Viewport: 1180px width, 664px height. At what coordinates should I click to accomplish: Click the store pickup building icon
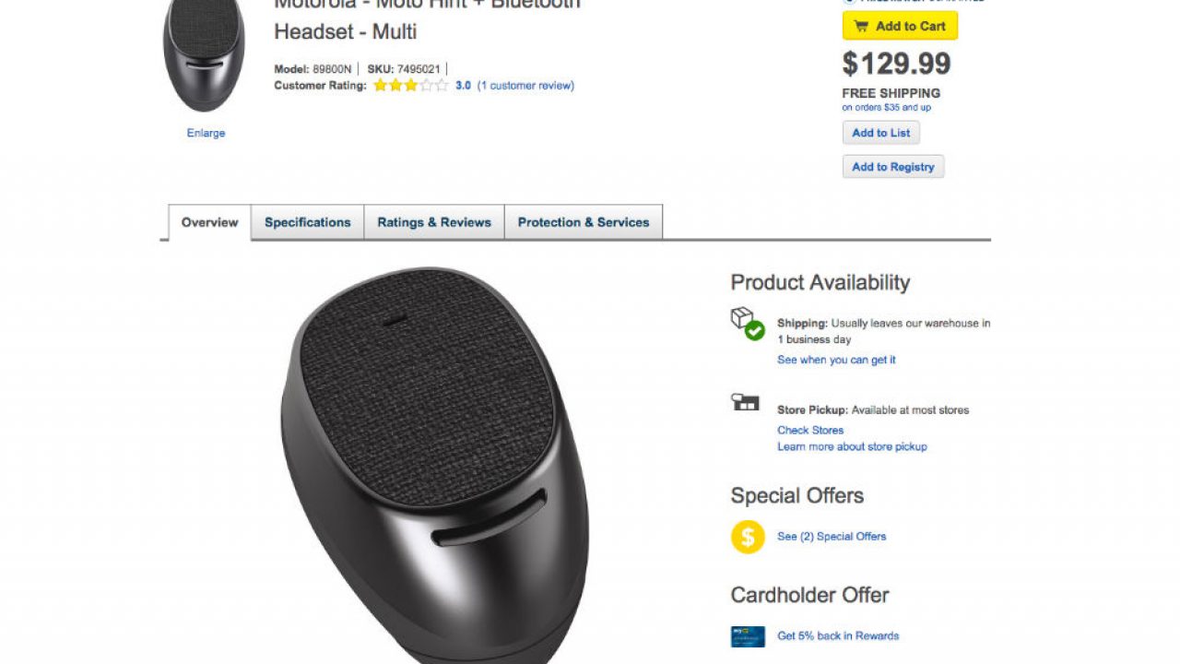point(745,402)
